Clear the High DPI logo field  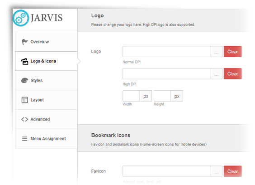click(x=233, y=74)
